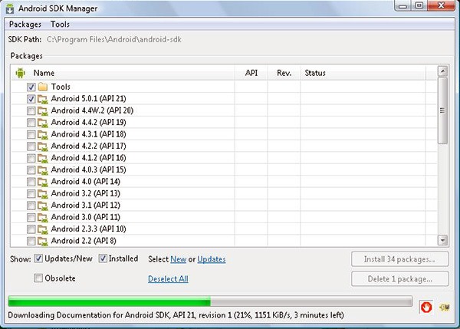Uncheck the Tools package checkbox

click(31, 87)
